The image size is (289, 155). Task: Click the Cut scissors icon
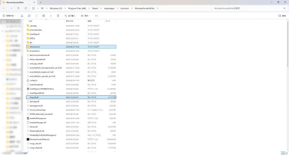(x=22, y=16)
